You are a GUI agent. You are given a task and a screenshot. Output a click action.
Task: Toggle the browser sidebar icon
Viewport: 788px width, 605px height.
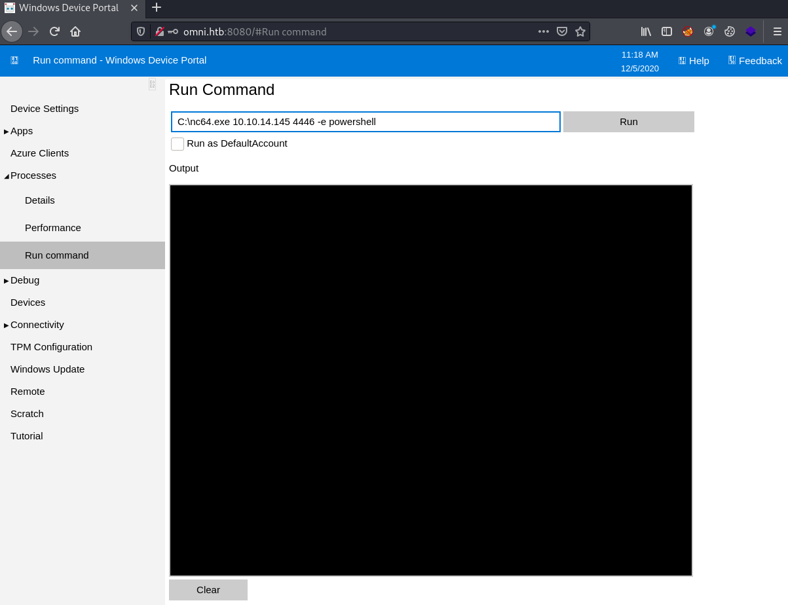tap(666, 31)
